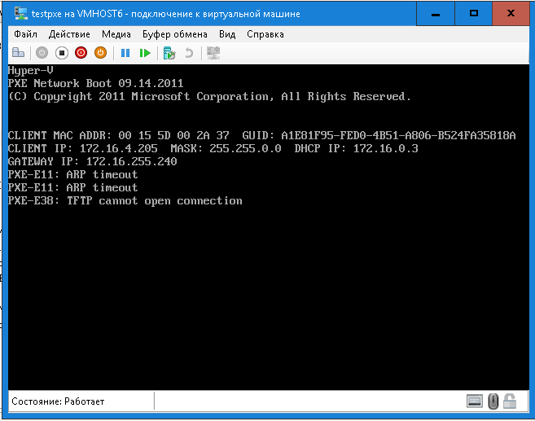The width and height of the screenshot is (535, 421).
Task: Open the Действие menu
Action: pos(69,34)
